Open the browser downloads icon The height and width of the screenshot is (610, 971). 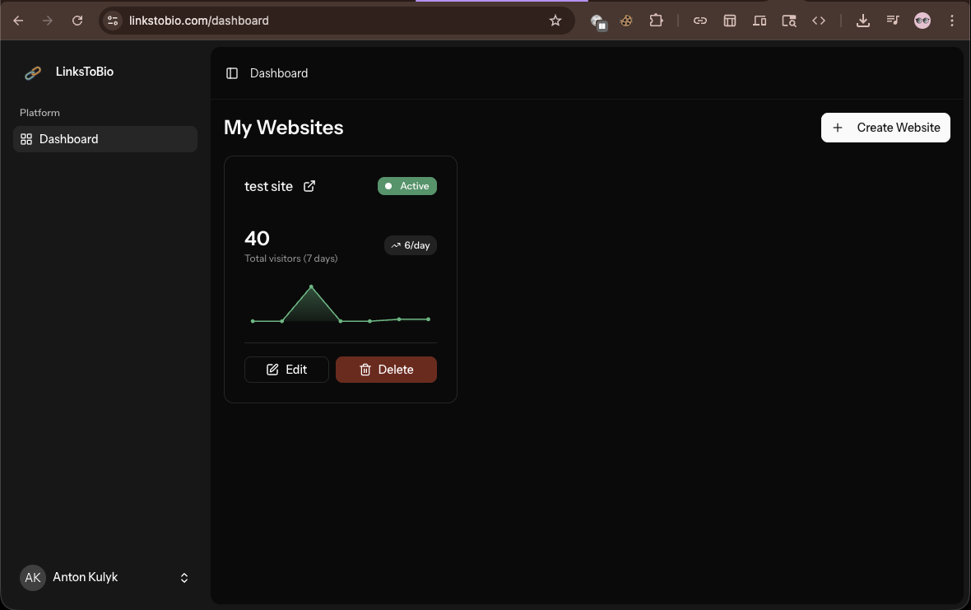862,20
